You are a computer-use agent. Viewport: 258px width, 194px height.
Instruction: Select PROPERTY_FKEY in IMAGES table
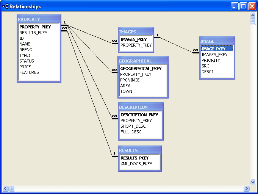136,45
